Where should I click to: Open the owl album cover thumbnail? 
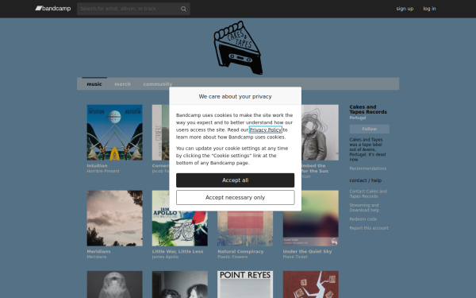click(x=115, y=284)
